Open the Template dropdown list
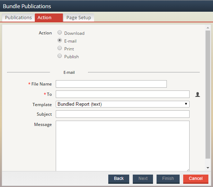This screenshot has width=213, height=187. [122, 104]
